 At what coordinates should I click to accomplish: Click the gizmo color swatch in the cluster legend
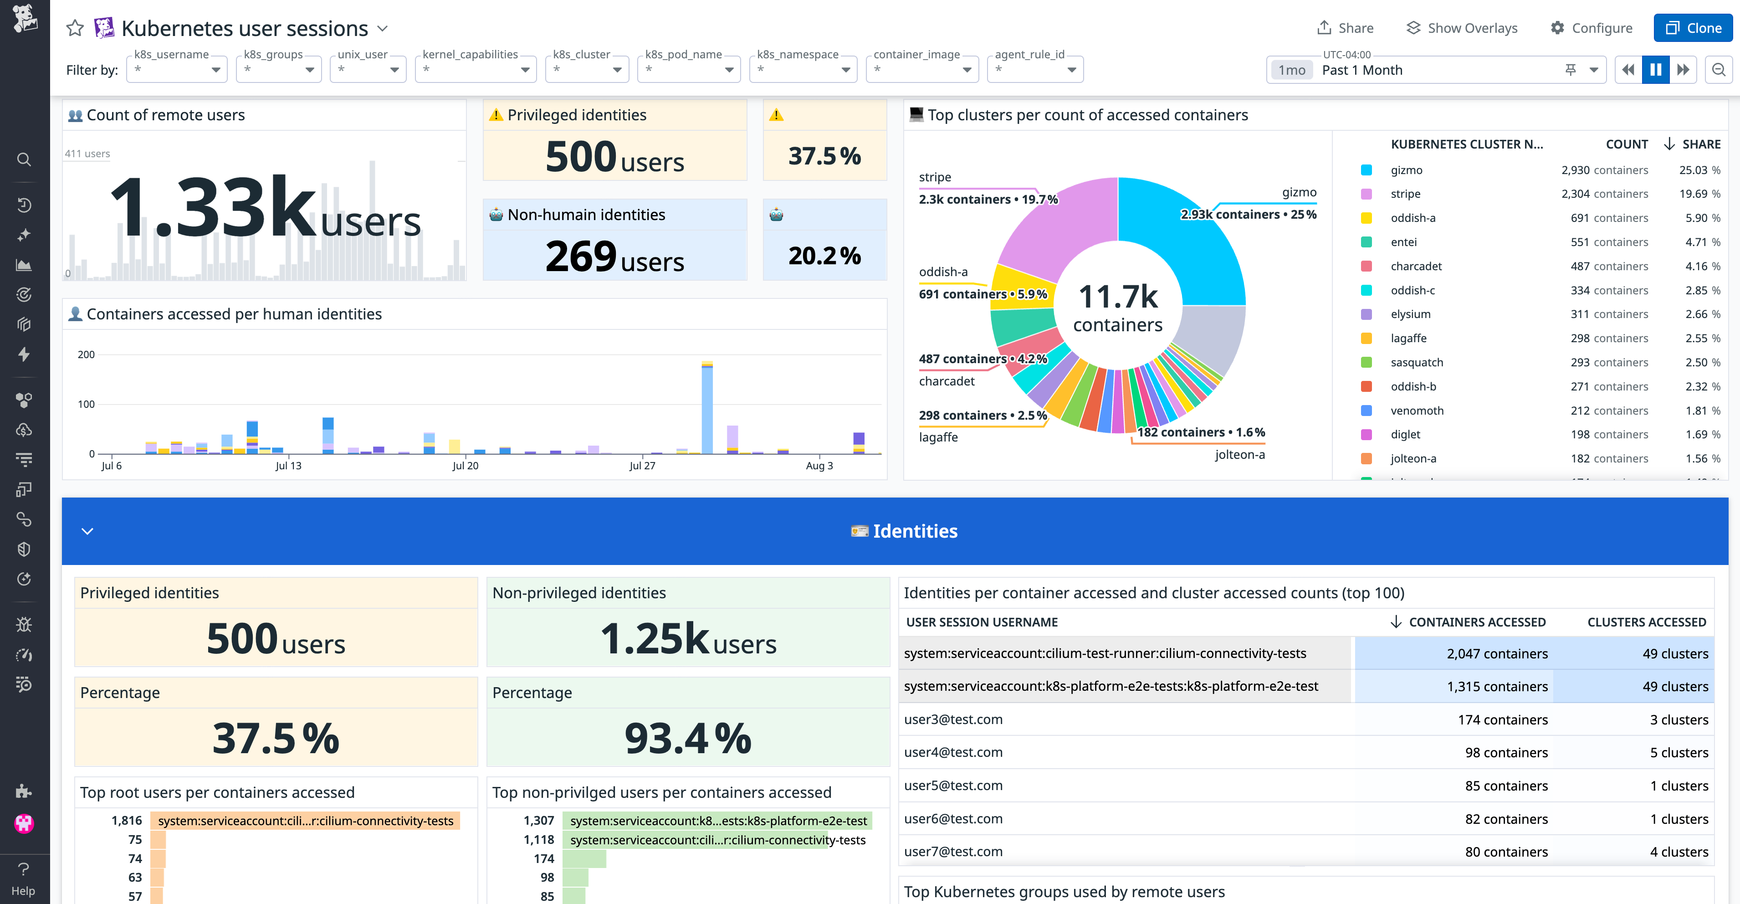coord(1367,169)
